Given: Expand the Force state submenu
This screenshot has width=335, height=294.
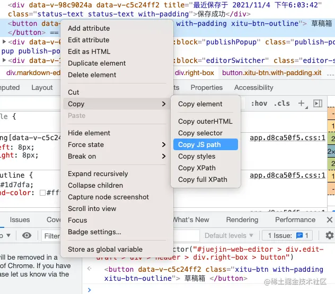Looking at the screenshot, I should [x=164, y=144].
